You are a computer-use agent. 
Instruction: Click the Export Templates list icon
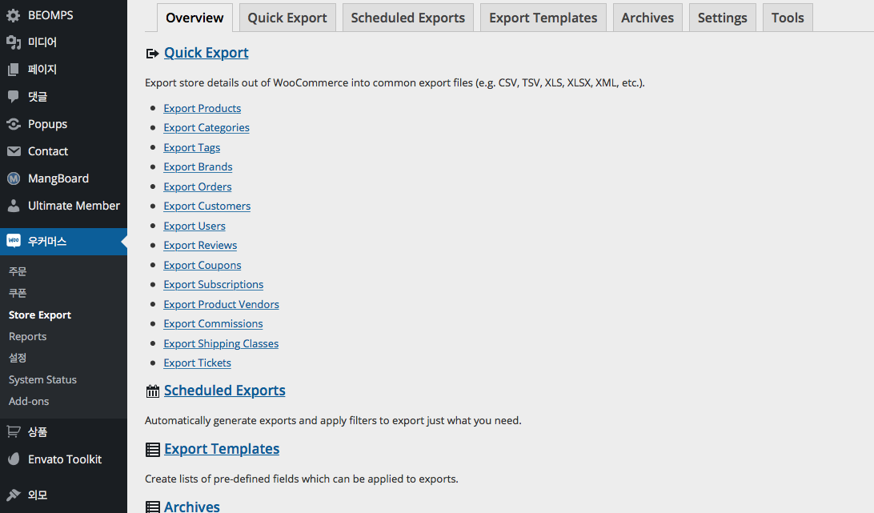152,450
